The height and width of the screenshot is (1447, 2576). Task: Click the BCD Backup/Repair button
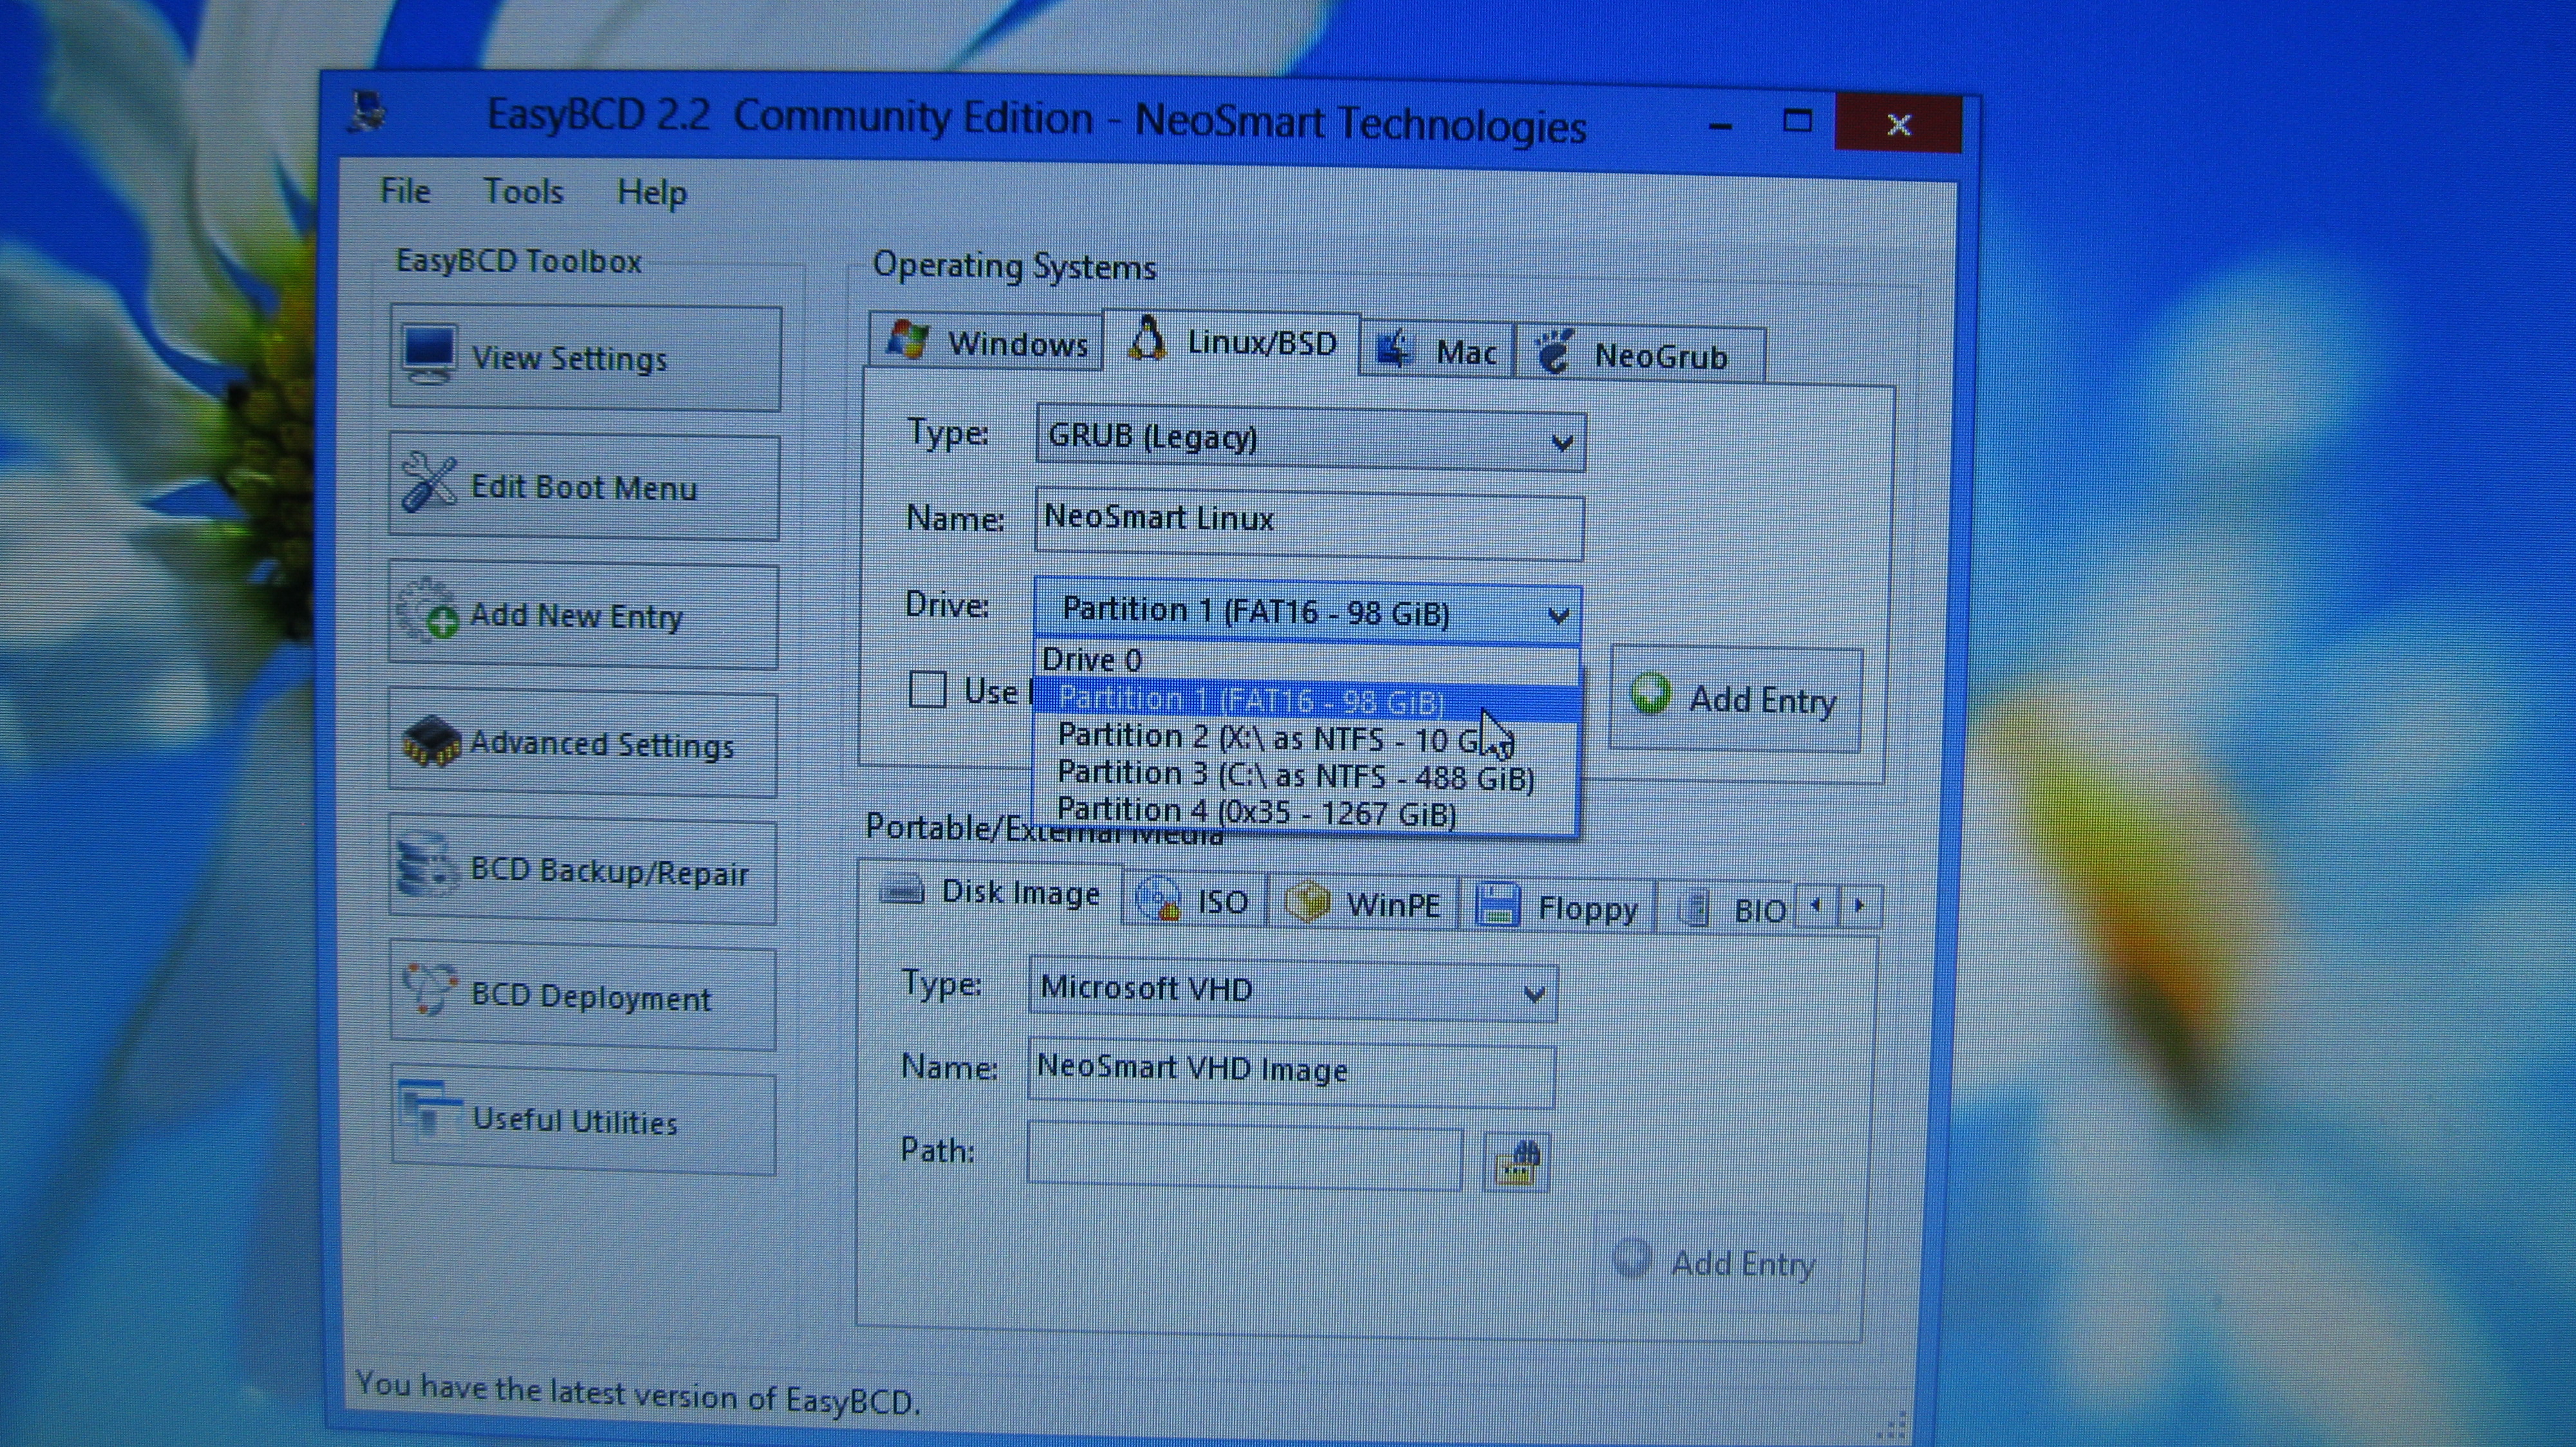click(583, 870)
